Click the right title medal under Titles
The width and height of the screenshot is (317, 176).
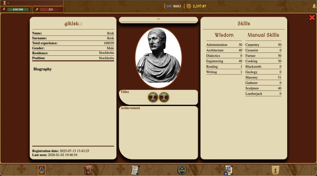tap(164, 97)
